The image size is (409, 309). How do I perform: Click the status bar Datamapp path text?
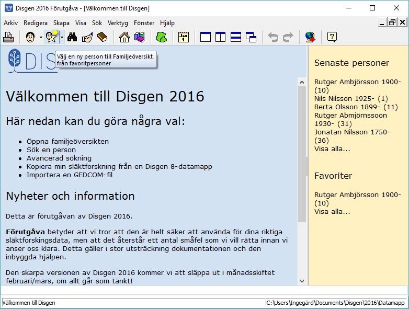click(x=335, y=303)
